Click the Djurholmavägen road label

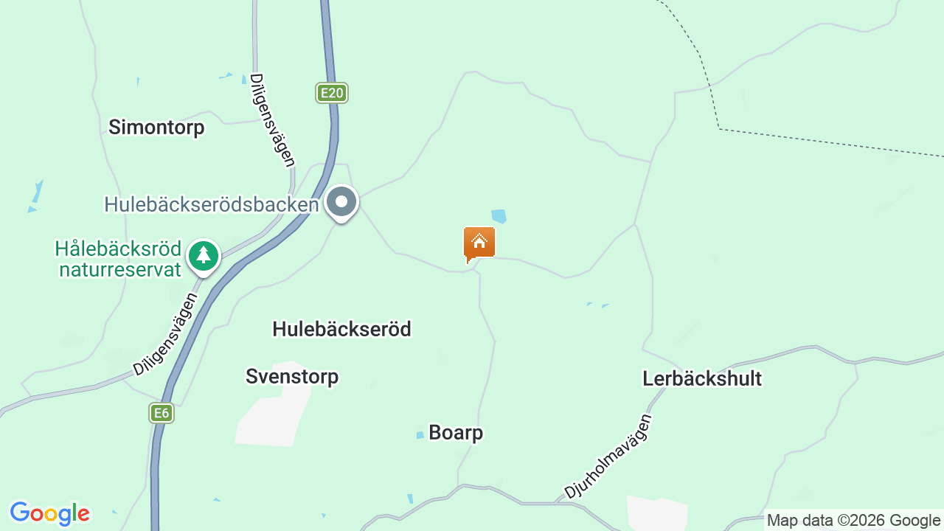click(x=609, y=456)
